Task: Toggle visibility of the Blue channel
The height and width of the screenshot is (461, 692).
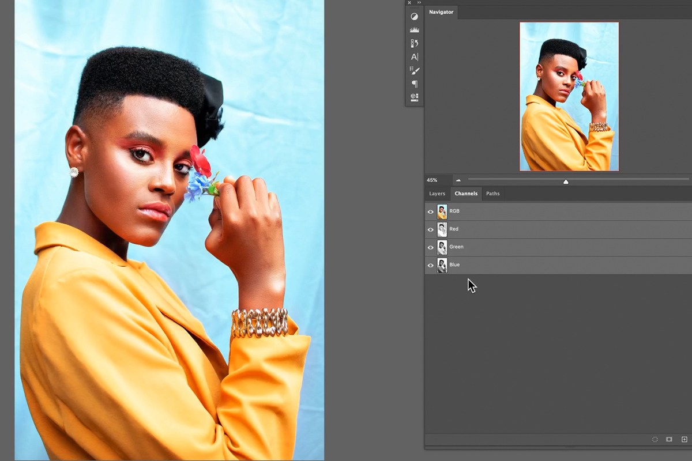Action: point(430,265)
